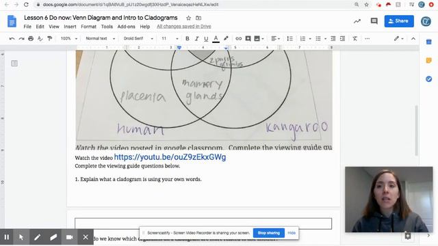Insert a link with chain icon

[x=238, y=39]
